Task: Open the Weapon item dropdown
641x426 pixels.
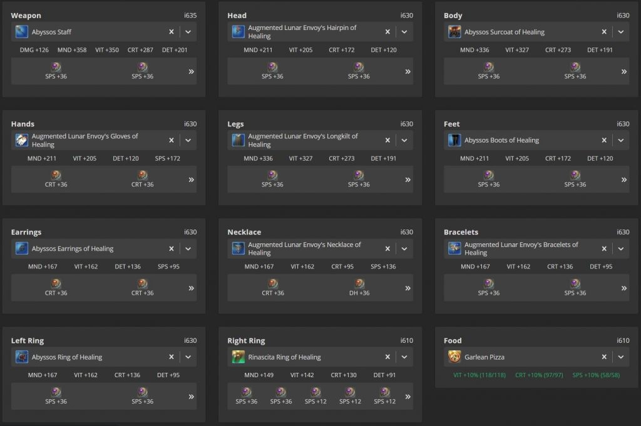Action: (x=188, y=32)
